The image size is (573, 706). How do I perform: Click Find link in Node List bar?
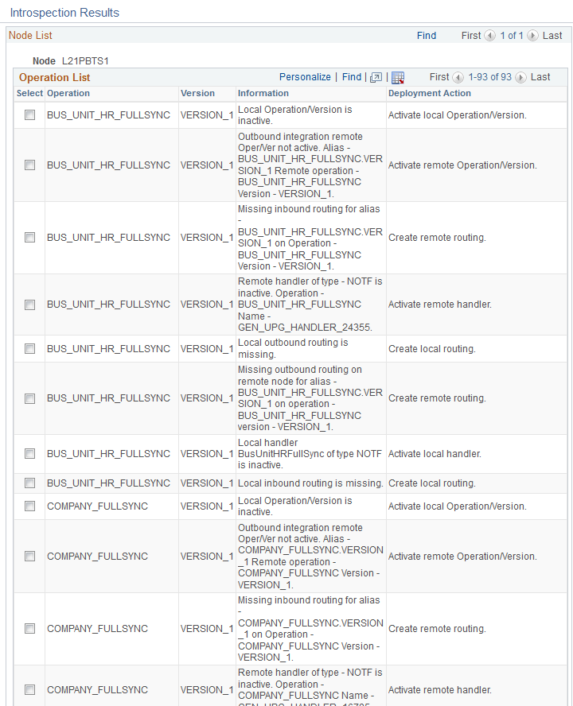coord(427,36)
